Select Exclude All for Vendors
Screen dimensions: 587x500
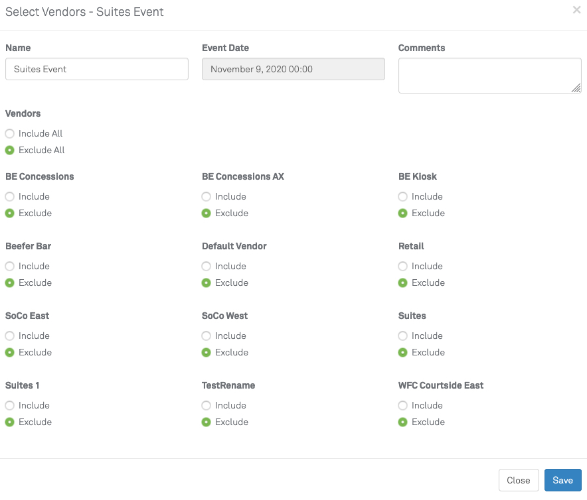[x=9, y=150]
